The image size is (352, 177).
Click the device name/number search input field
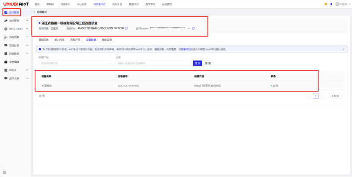pos(153,64)
